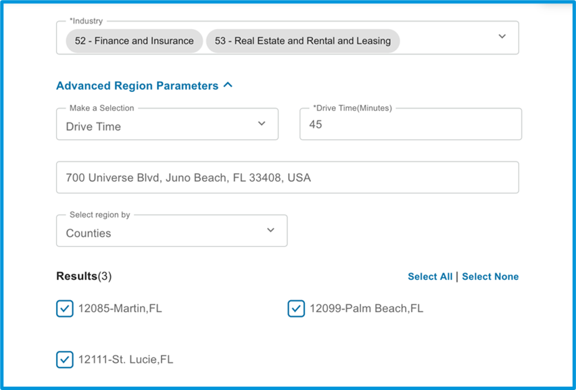This screenshot has height=390, width=576.
Task: Click the 12099-Palm Beach,FL label text
Action: pyautogui.click(x=366, y=308)
